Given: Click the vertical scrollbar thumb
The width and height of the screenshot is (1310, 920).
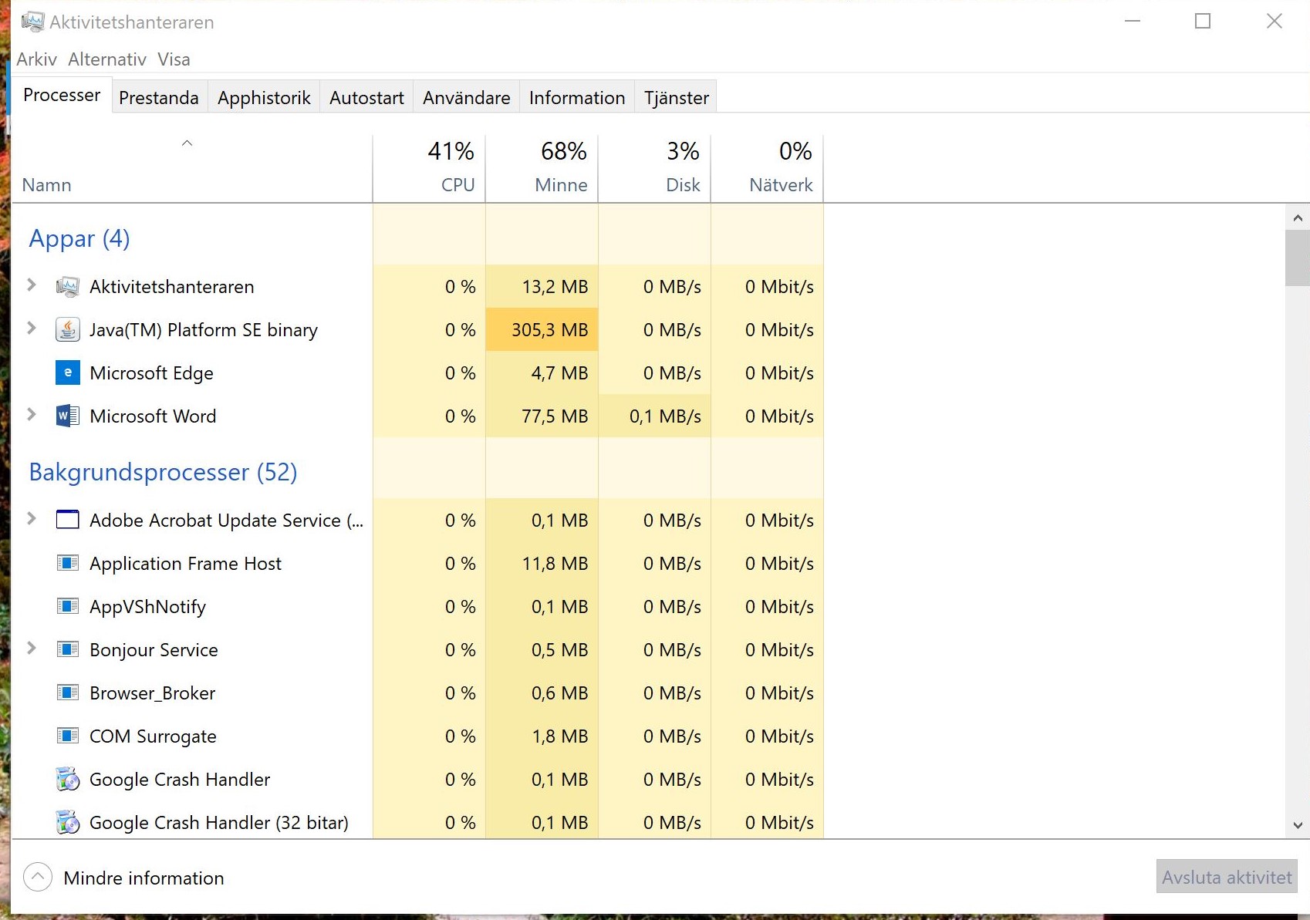Looking at the screenshot, I should pos(1298,258).
